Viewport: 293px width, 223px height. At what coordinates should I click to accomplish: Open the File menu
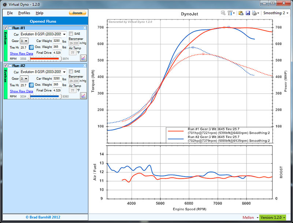tap(10, 13)
